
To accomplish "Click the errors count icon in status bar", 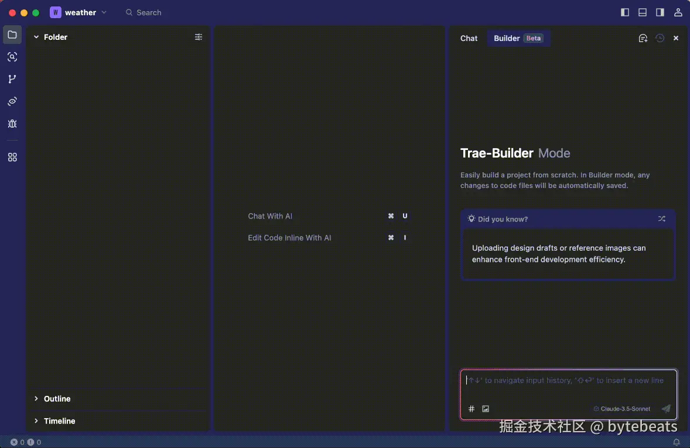I will pyautogui.click(x=14, y=442).
